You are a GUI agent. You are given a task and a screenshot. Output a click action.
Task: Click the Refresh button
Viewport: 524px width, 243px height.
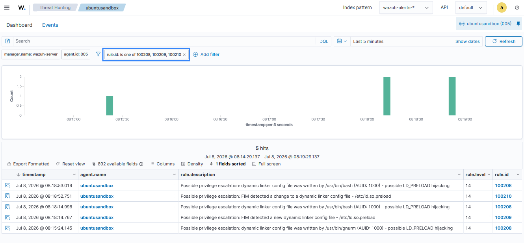click(504, 41)
